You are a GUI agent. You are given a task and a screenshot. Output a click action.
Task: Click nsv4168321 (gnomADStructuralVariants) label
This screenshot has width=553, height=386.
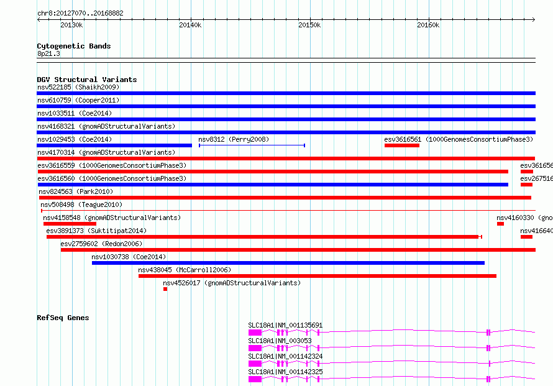106,126
